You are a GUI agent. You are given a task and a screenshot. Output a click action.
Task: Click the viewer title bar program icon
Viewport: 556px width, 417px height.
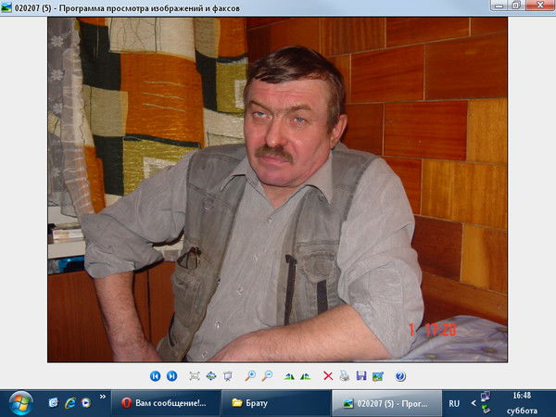pyautogui.click(x=6, y=7)
